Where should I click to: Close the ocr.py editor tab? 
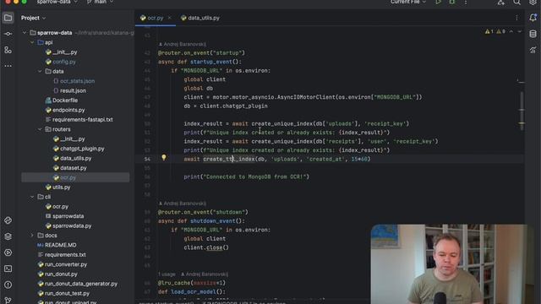[x=169, y=18]
